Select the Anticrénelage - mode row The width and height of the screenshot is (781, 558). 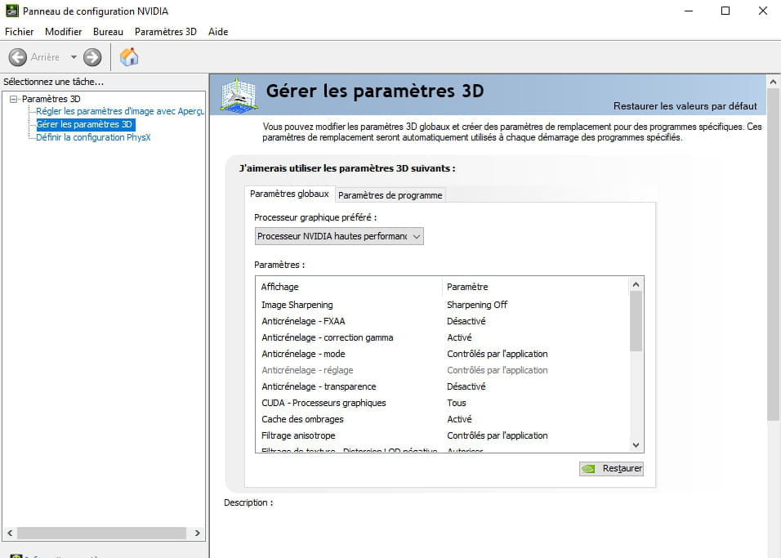(x=442, y=354)
